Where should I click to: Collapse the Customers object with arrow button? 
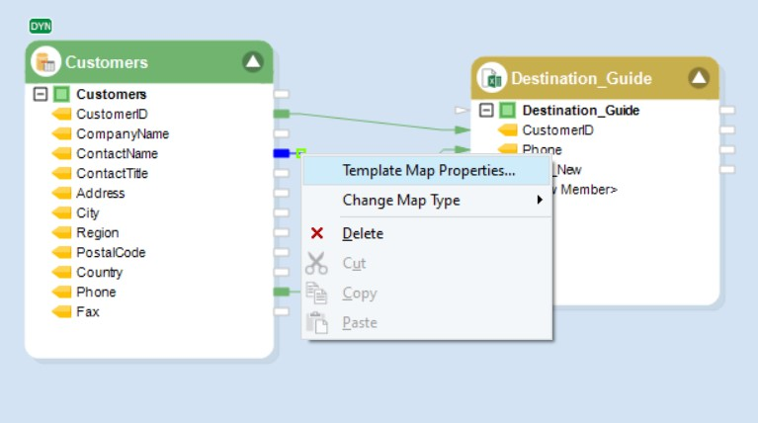tap(253, 62)
